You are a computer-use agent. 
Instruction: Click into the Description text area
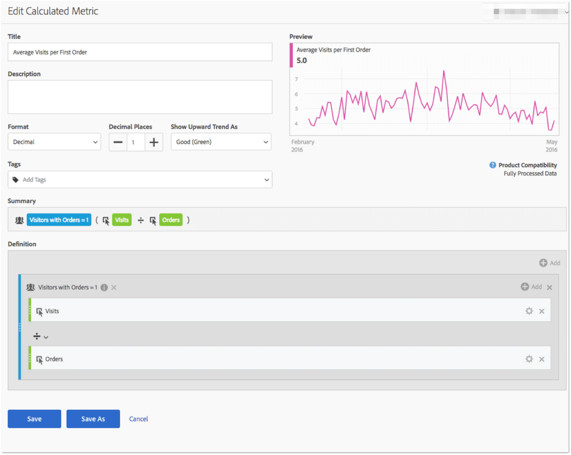point(140,97)
